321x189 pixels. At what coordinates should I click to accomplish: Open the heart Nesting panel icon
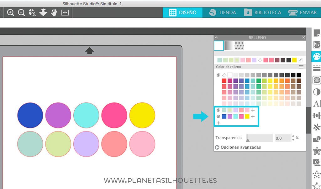317,163
